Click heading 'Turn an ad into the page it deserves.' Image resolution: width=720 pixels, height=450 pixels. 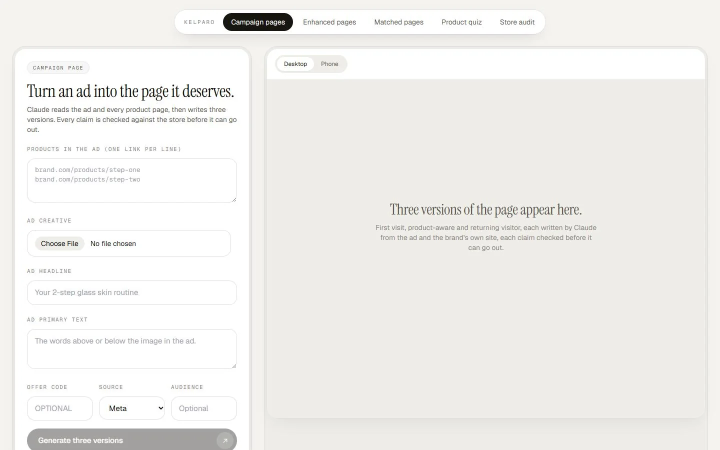tap(130, 91)
